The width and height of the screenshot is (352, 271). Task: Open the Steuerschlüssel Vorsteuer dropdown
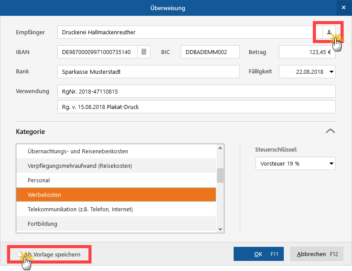[331, 163]
